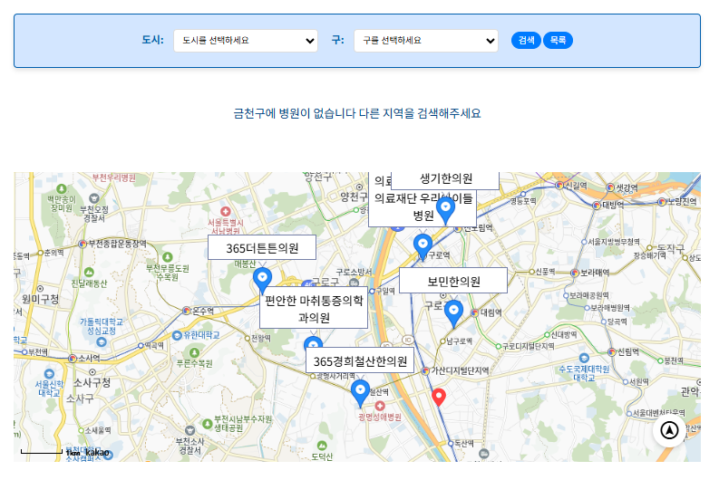The image size is (719, 480).
Task: Open the kakao logo link on map
Action: (x=97, y=453)
